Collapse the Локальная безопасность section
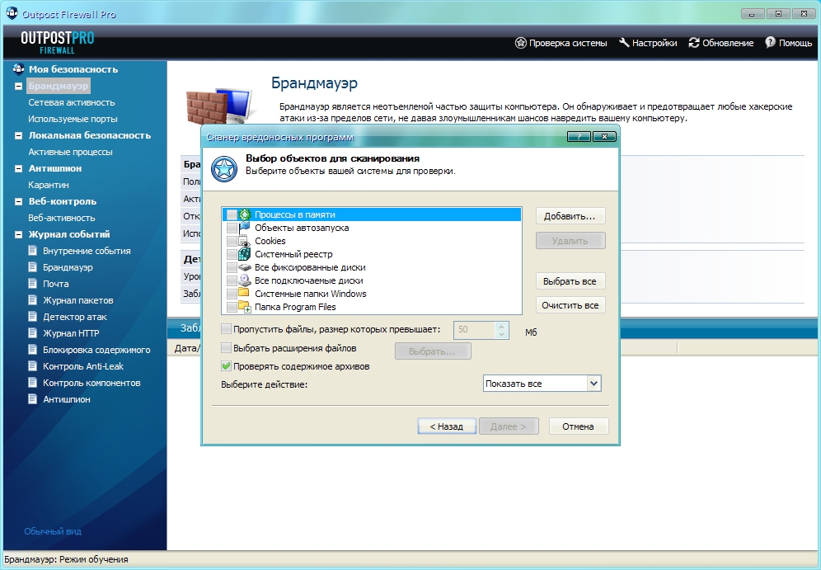The image size is (821, 570). pos(18,135)
